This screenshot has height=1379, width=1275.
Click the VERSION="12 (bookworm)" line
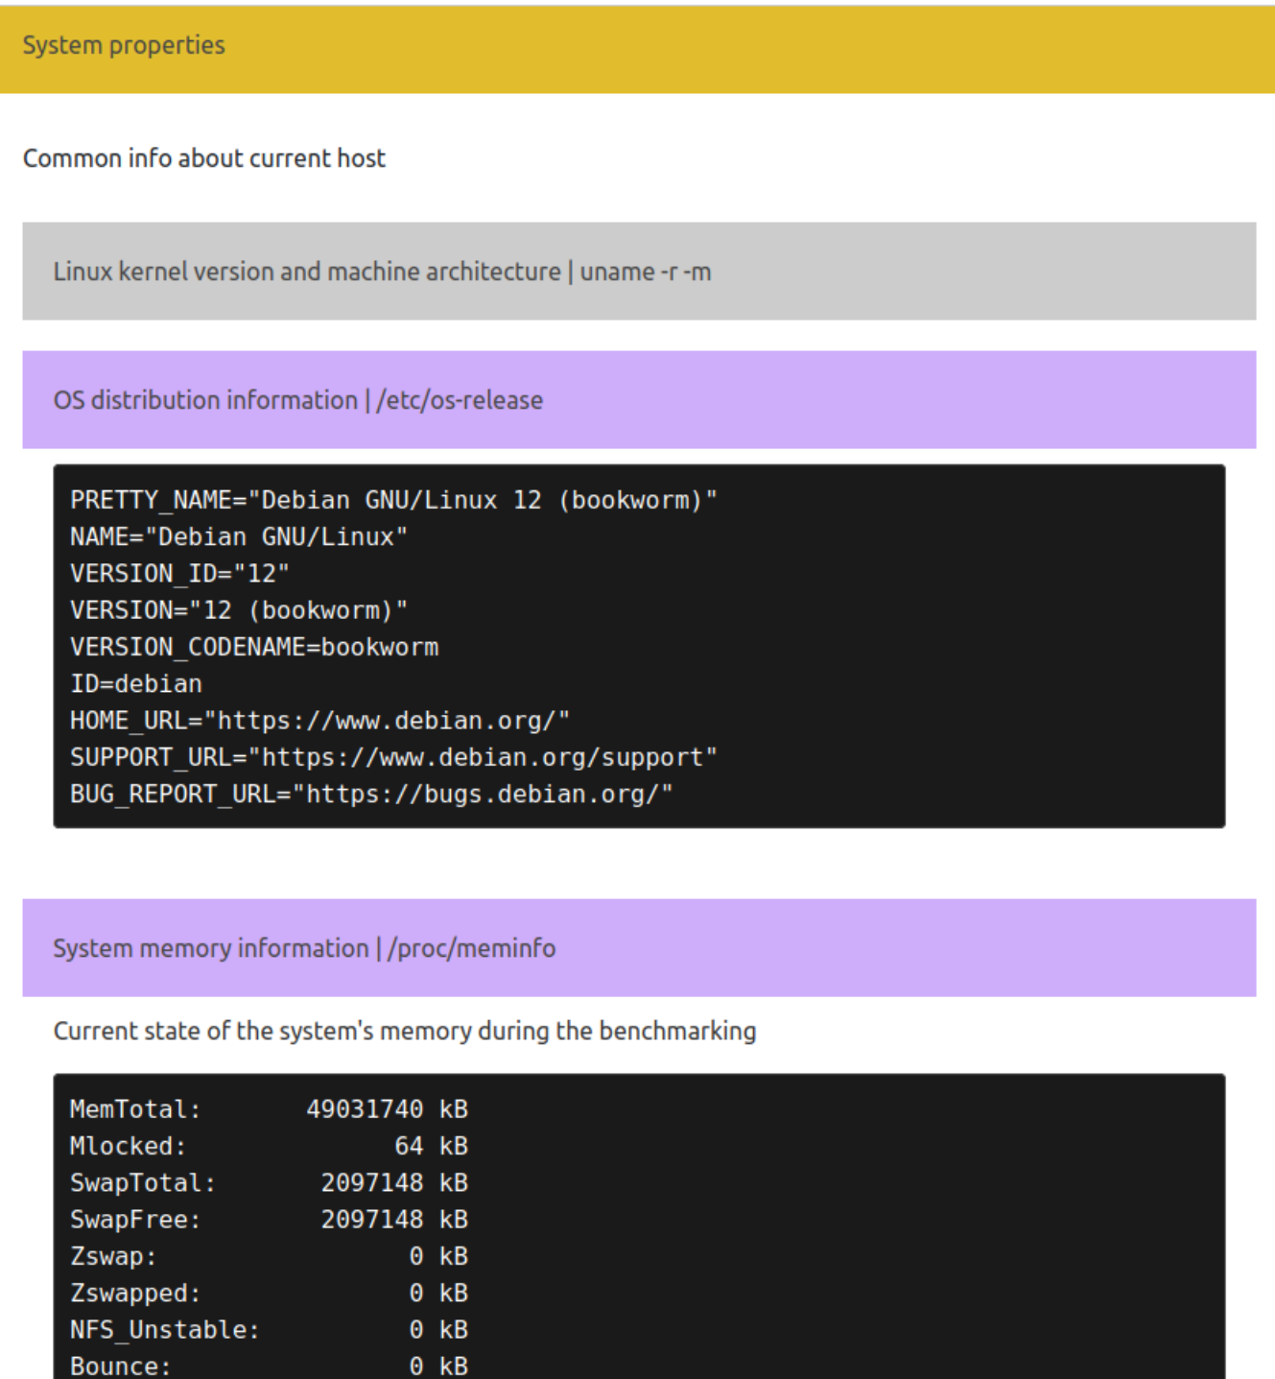click(239, 610)
